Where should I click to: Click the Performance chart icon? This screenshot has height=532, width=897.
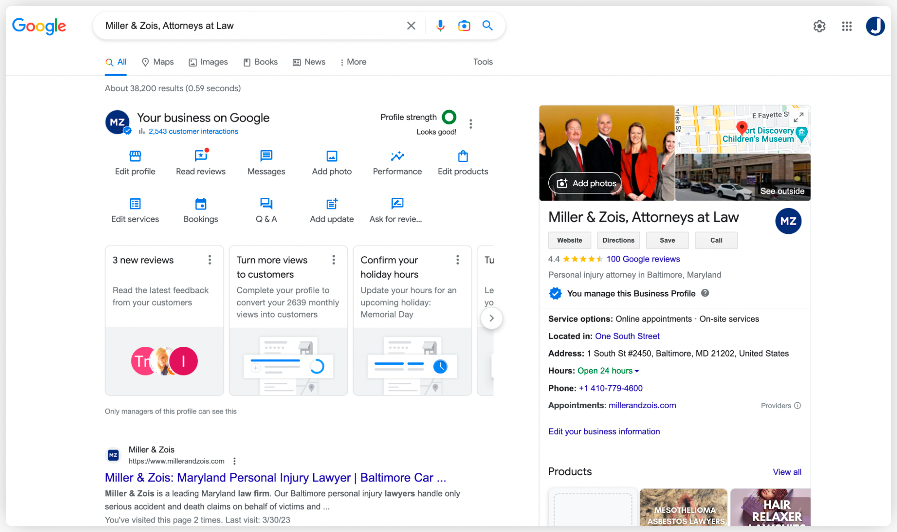tap(397, 156)
